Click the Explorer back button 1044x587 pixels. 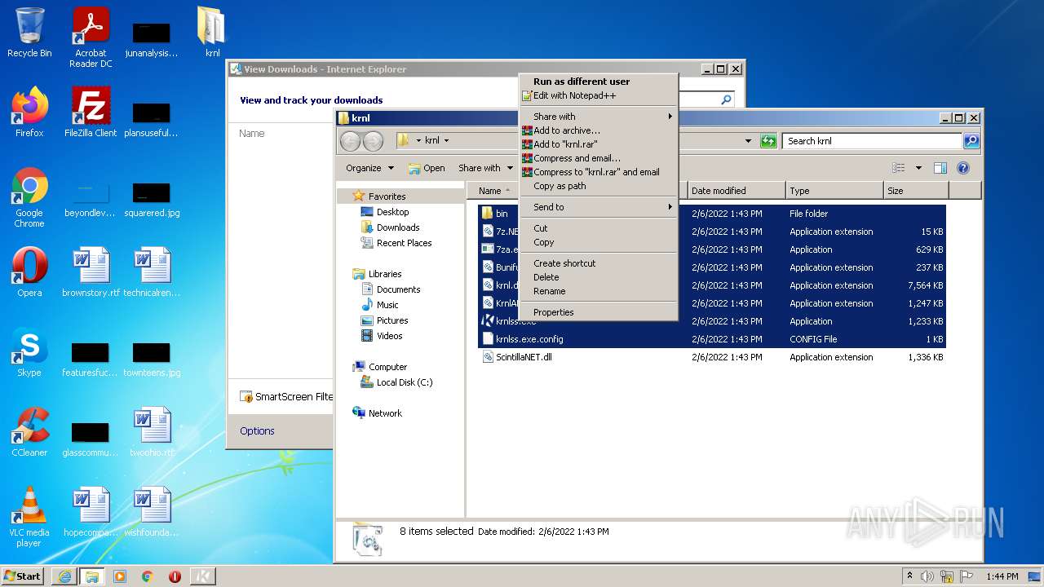[350, 141]
